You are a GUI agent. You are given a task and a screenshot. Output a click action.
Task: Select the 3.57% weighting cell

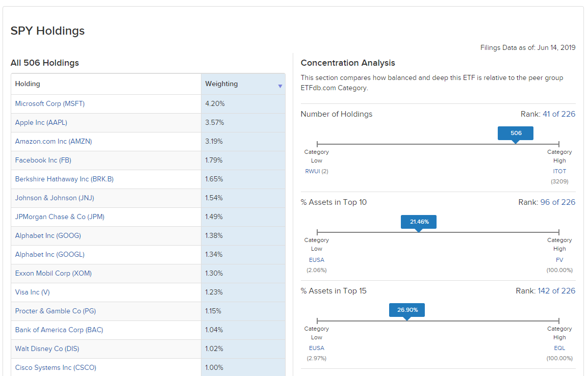[x=243, y=122]
